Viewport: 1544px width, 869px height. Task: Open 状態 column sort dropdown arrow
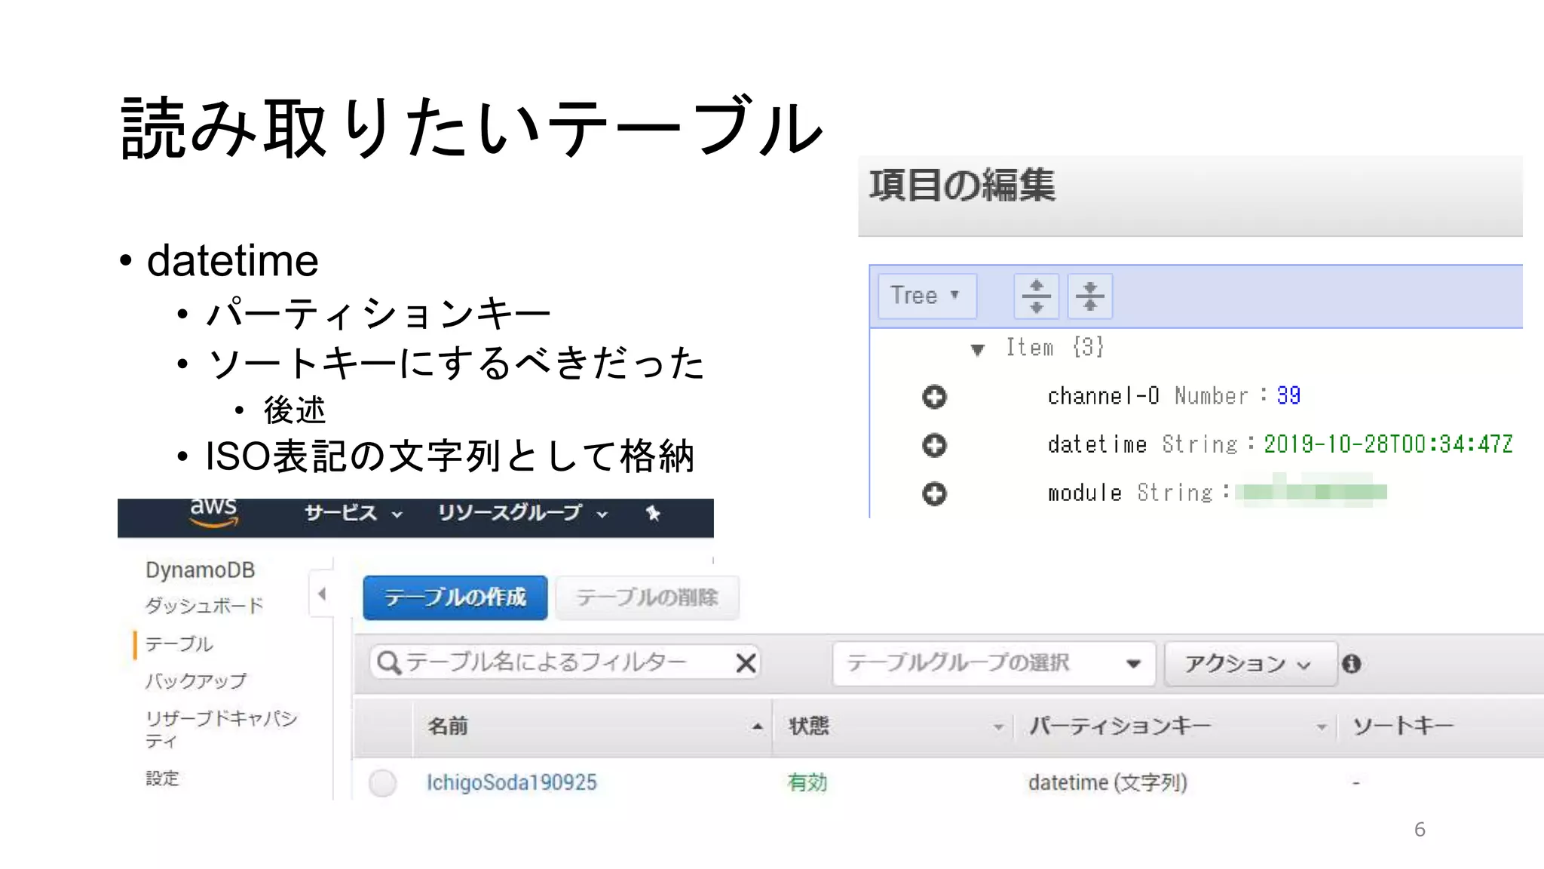[x=998, y=727]
